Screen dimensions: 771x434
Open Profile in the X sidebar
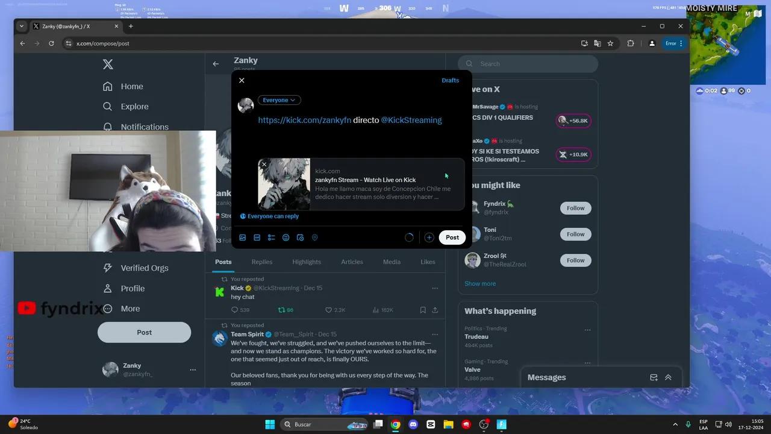point(123,289)
